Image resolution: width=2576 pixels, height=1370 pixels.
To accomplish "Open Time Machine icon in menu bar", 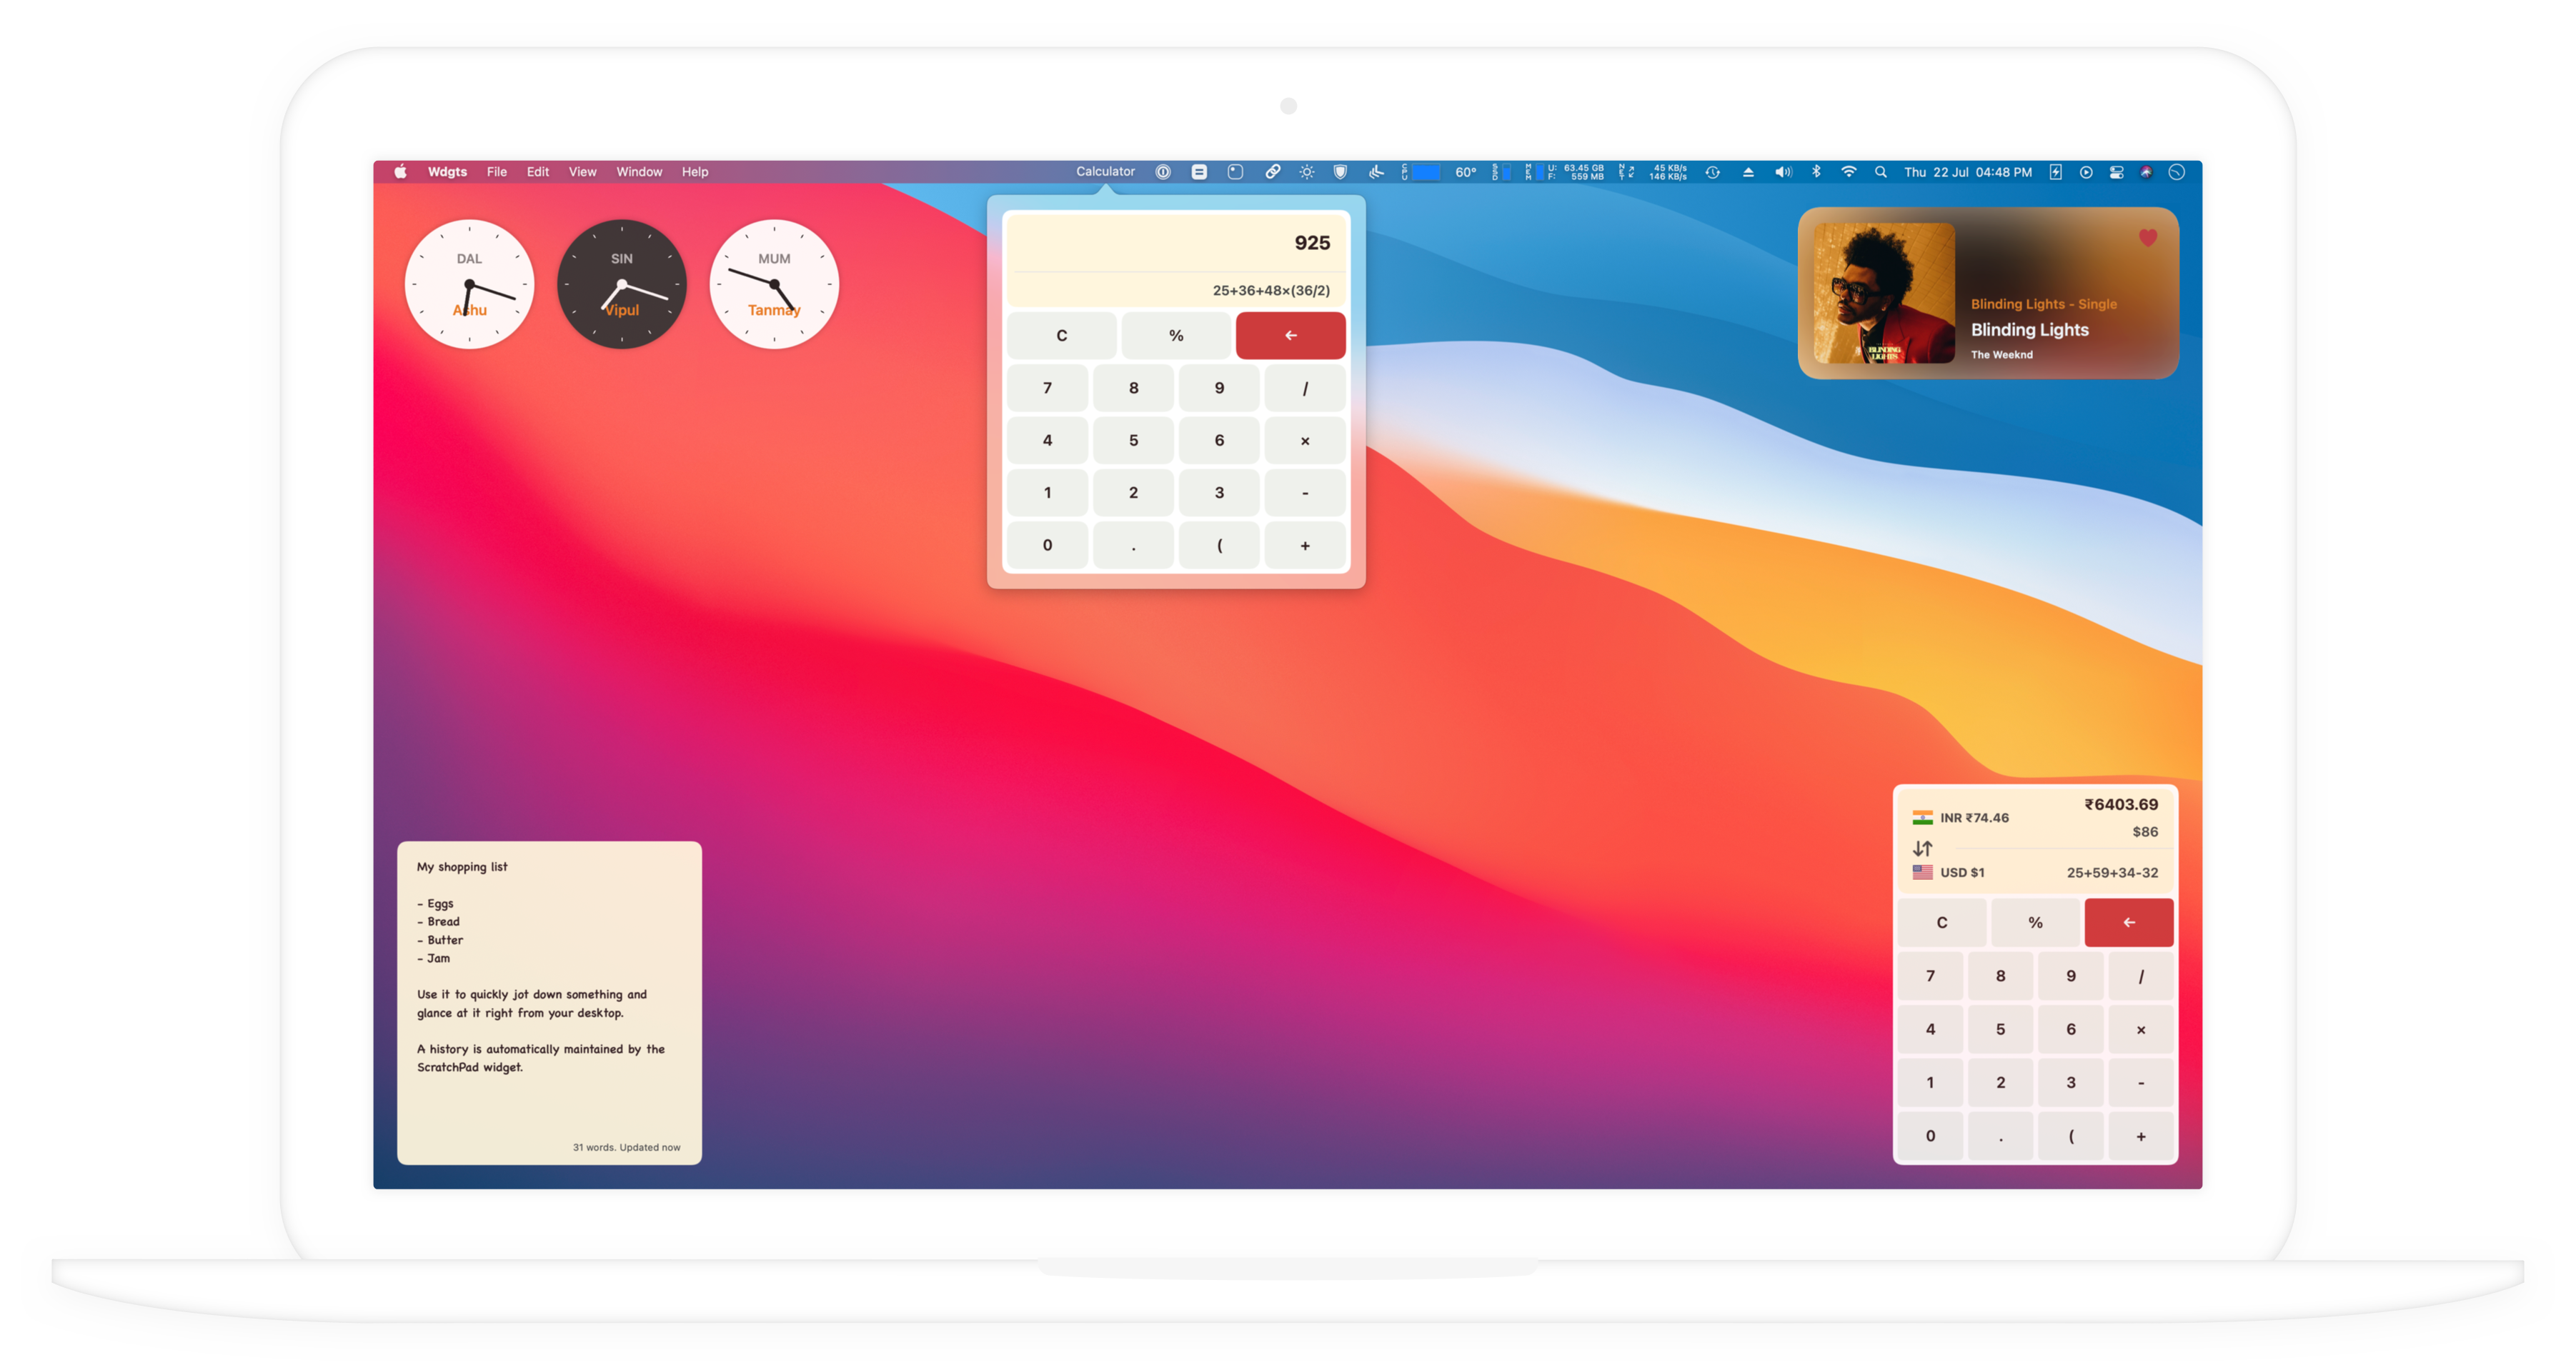I will (x=1712, y=172).
